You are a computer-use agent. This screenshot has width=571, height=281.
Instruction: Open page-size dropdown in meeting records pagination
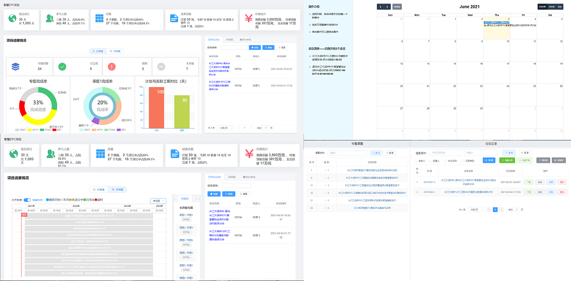(x=475, y=210)
